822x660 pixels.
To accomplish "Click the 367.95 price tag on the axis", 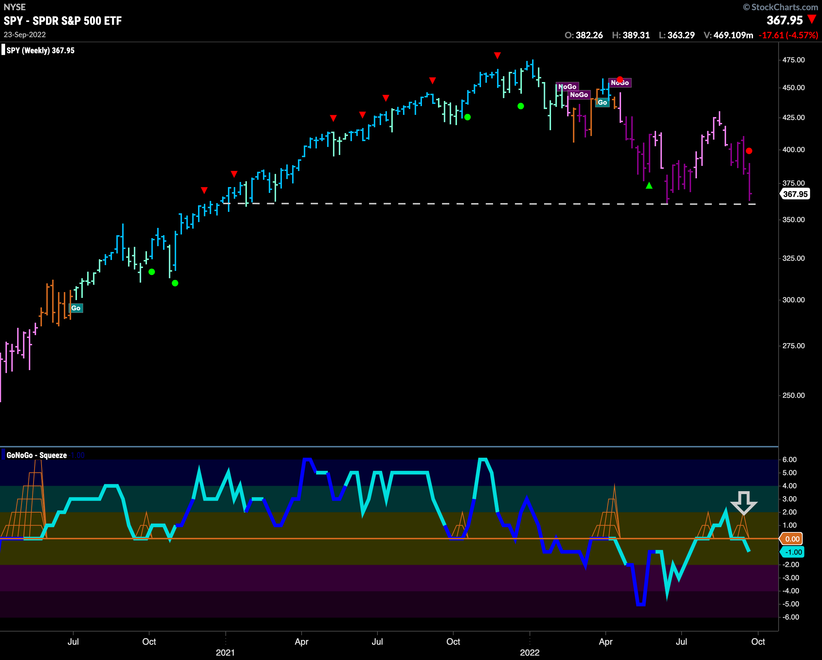I will [x=795, y=194].
